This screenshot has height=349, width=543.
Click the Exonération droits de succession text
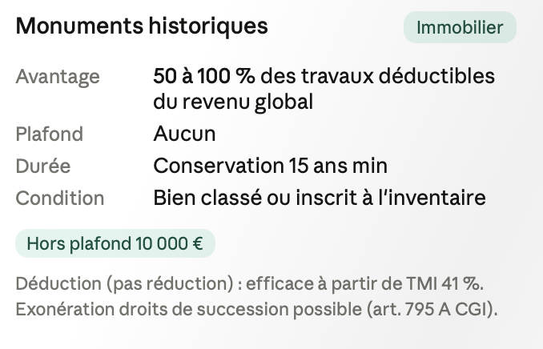(189, 309)
